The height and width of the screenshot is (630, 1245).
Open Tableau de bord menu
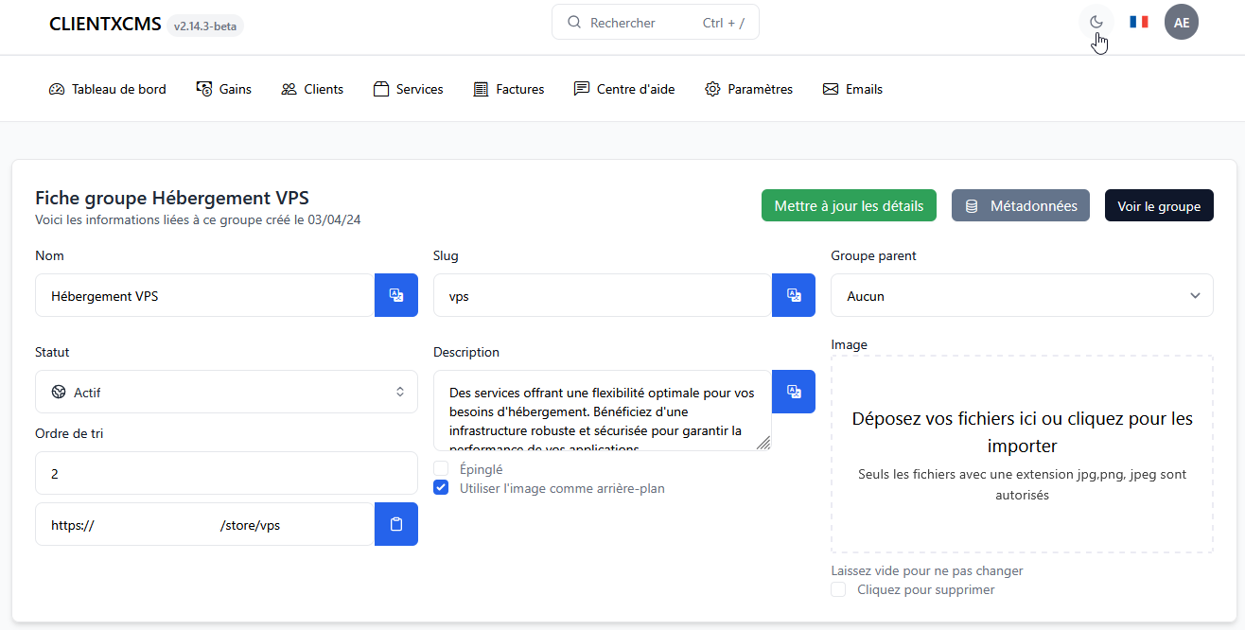(107, 89)
